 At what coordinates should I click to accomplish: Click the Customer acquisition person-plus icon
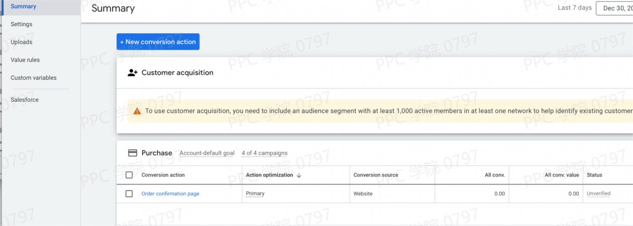click(132, 73)
